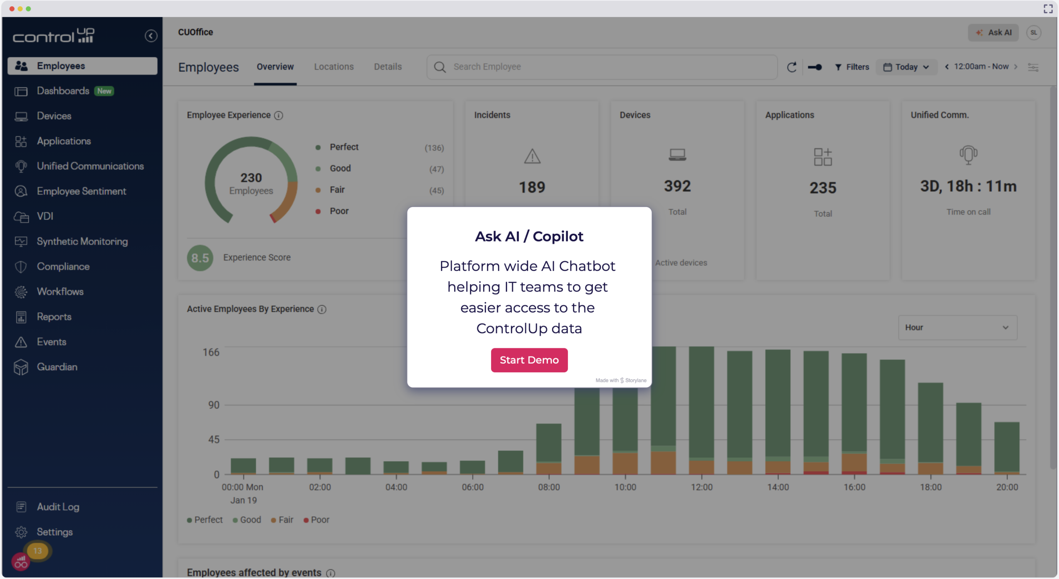Click the Start Demo button
1059x579 pixels.
529,360
